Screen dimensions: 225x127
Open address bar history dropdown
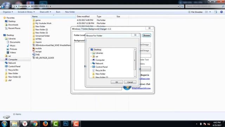(178, 6)
